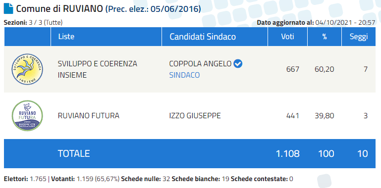
Task: Click the blue SINDACO label
Action: [x=184, y=75]
